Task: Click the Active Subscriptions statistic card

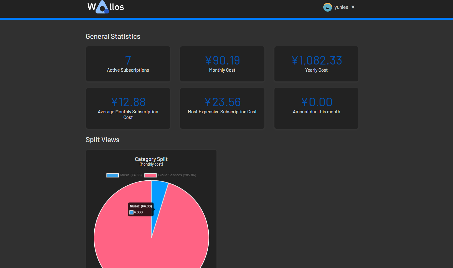Action: pos(128,64)
